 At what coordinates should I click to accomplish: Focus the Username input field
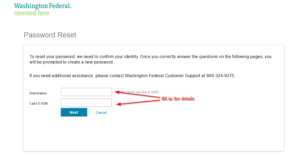click(x=86, y=92)
